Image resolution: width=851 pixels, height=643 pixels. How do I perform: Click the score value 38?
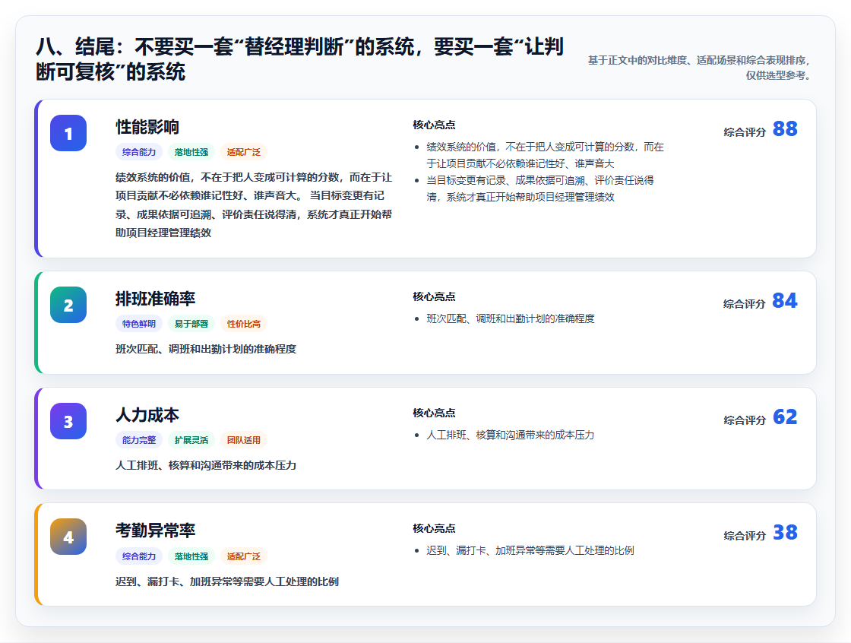tap(785, 532)
